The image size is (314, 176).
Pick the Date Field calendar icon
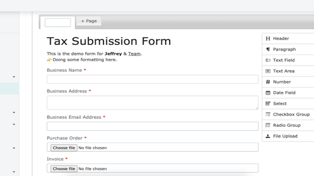click(268, 93)
